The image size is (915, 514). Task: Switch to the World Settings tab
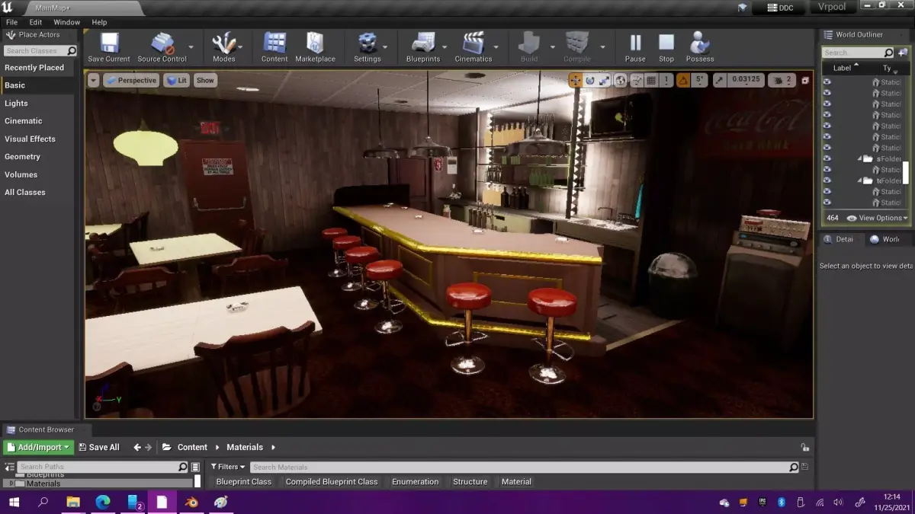(x=884, y=239)
